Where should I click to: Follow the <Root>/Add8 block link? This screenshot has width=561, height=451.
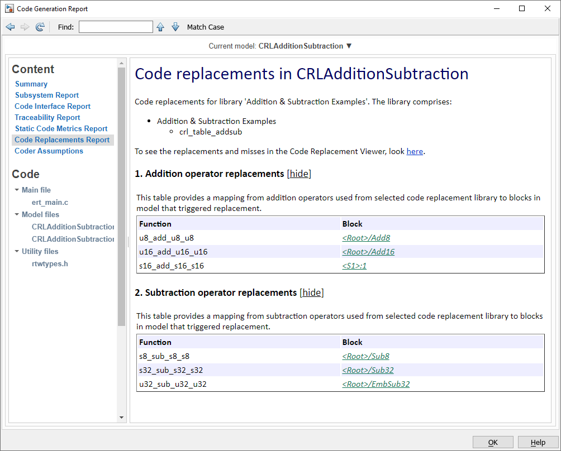click(x=366, y=237)
